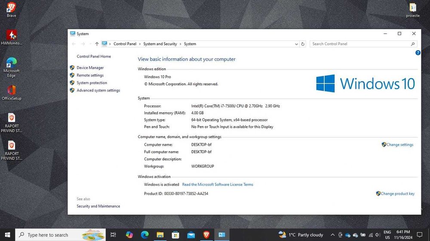Viewport: 430px width, 241px height.
Task: Click the help question mark icon
Action: (418, 53)
